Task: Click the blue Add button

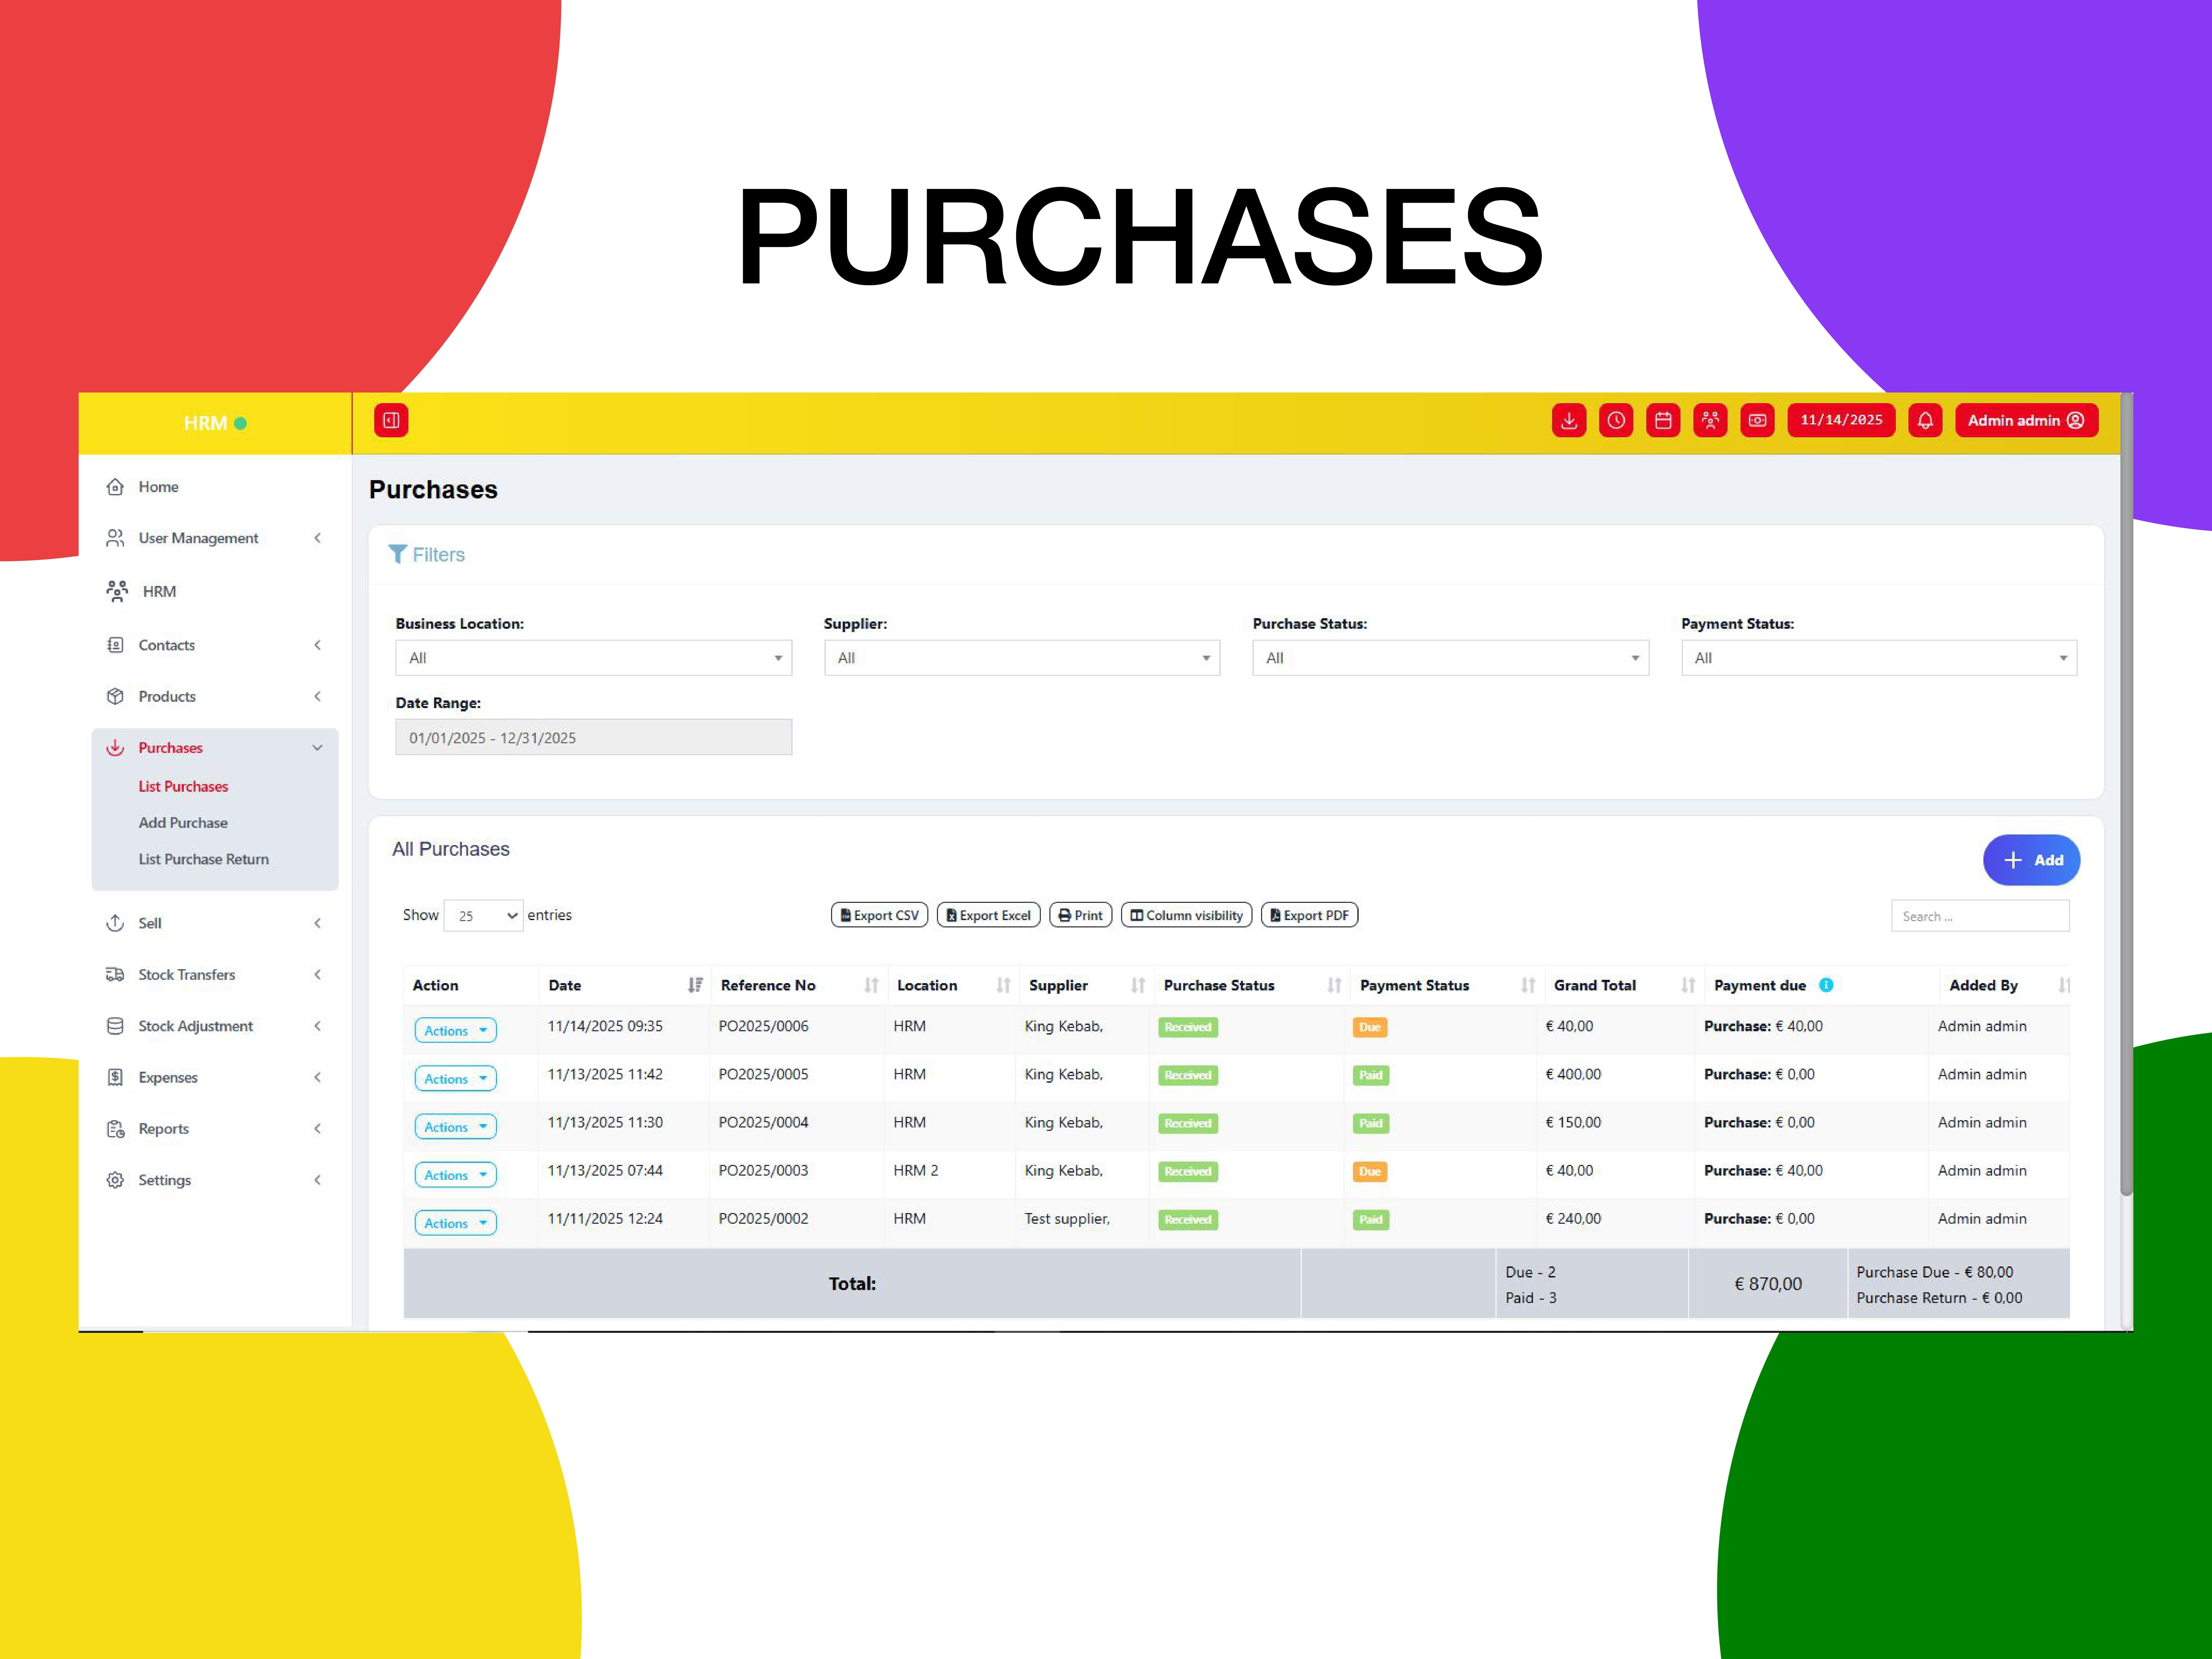Action: tap(2031, 860)
